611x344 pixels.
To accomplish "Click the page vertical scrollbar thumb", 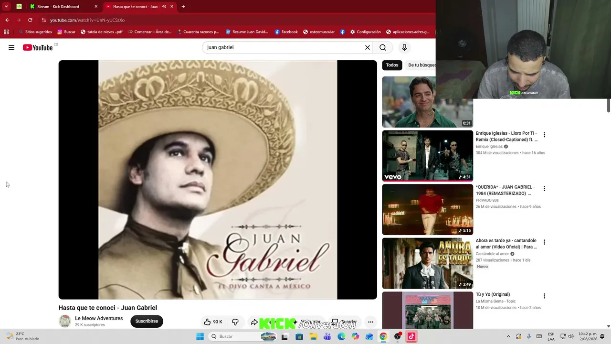I will [609, 106].
